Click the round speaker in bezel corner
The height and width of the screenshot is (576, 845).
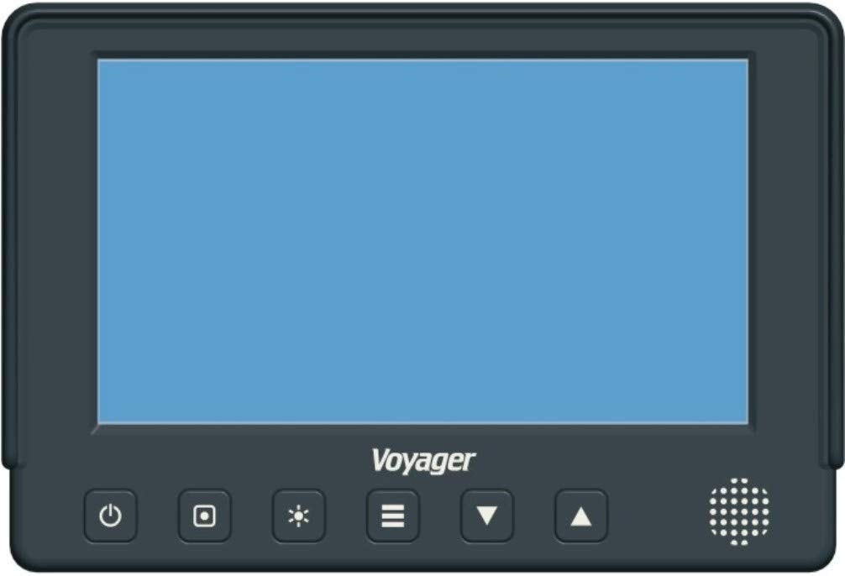[x=739, y=511]
